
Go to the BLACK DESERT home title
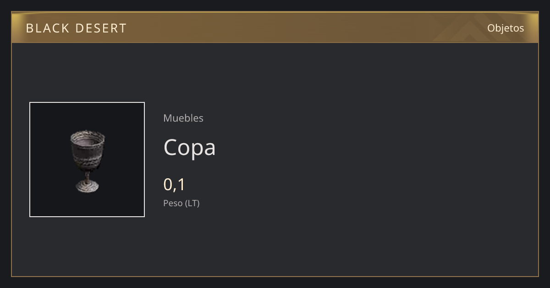pos(76,28)
